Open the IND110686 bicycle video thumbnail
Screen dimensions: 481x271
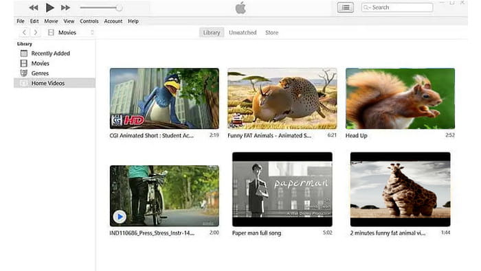164,196
